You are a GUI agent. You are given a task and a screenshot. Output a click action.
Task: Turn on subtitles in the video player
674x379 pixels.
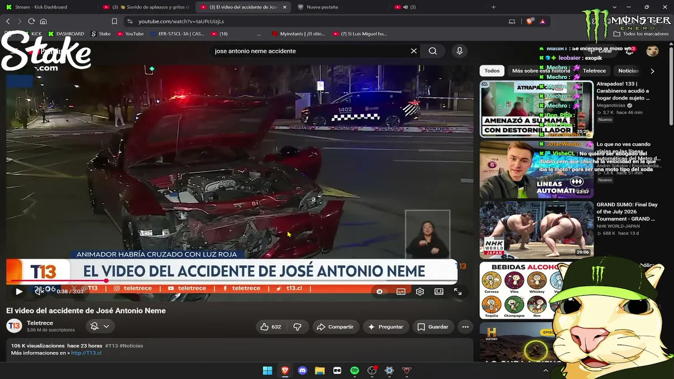pyautogui.click(x=401, y=292)
